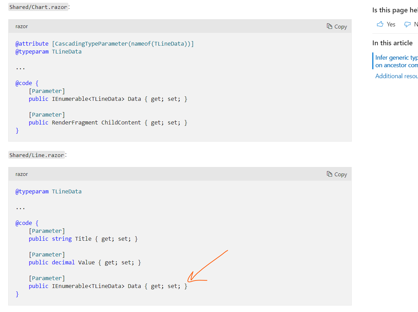Click the @code line in Chart.razor

point(27,83)
